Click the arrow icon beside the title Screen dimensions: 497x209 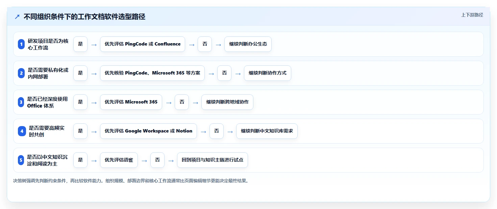pyautogui.click(x=17, y=17)
